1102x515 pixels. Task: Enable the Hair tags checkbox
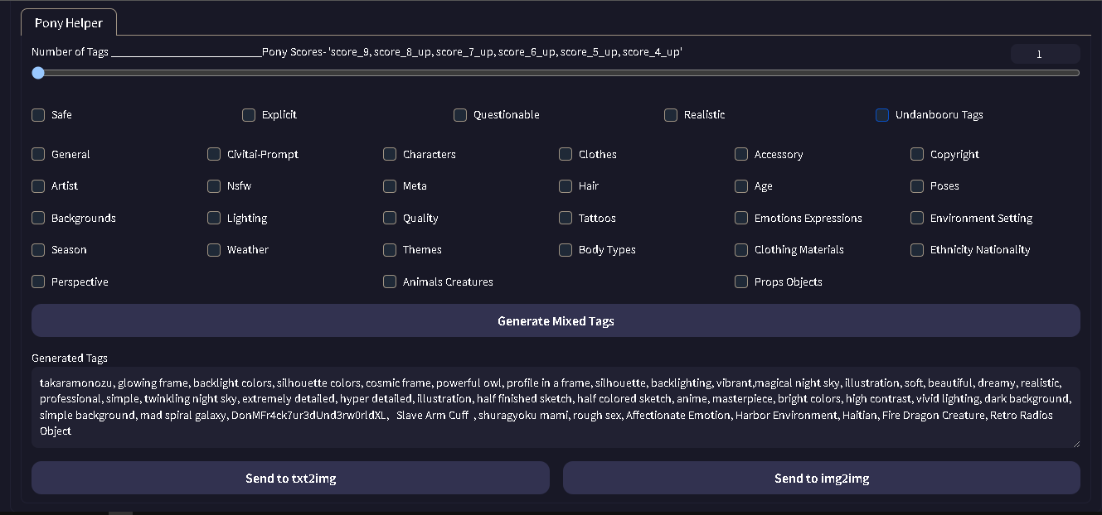[566, 186]
